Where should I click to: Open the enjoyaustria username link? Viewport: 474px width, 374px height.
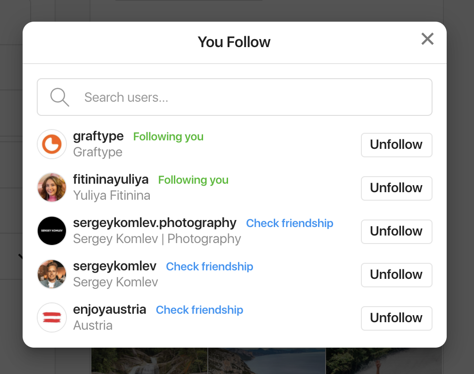tap(110, 309)
